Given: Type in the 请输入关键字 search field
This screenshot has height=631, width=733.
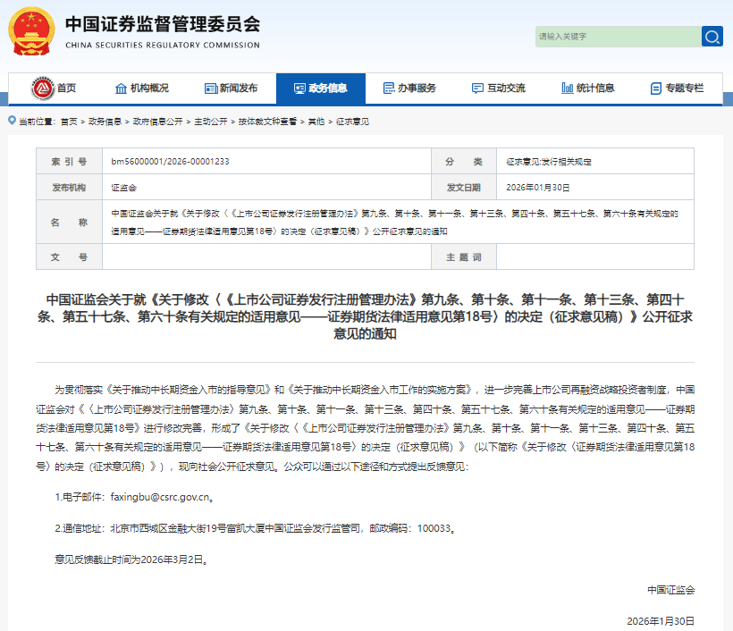Looking at the screenshot, I should [x=615, y=37].
